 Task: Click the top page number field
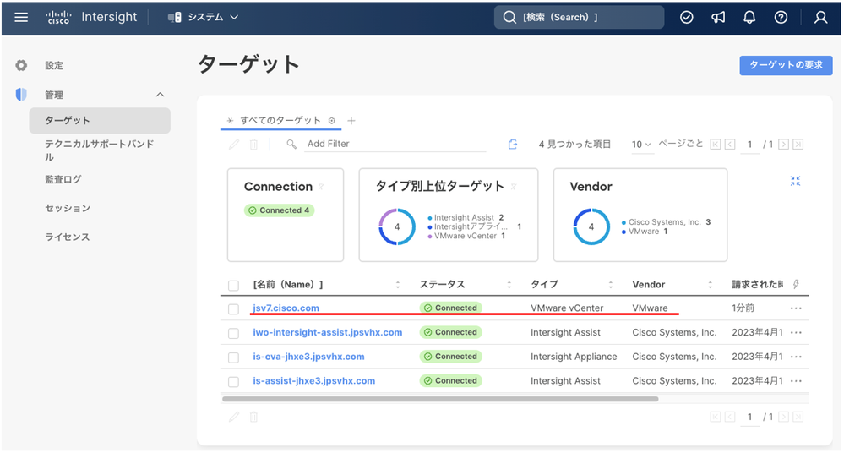749,145
